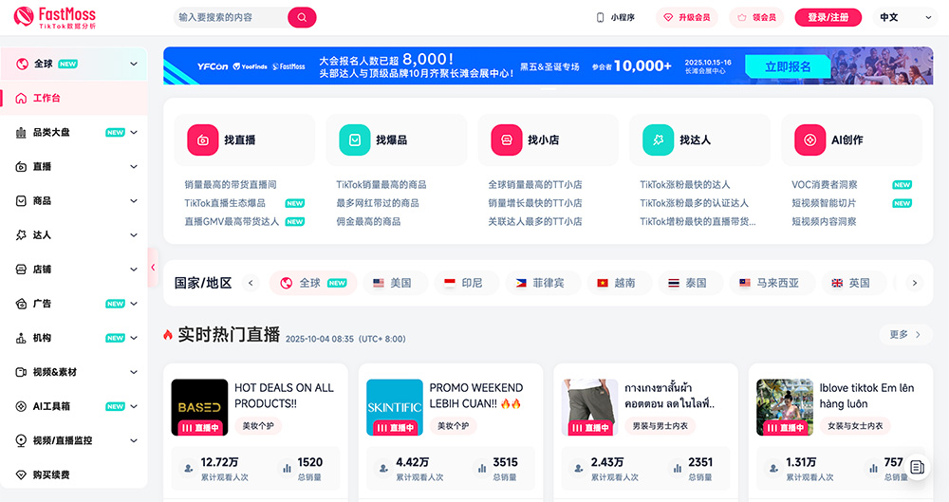This screenshot has height=502, width=949.
Task: Click the AI工具箱 sidebar icon
Action: [x=21, y=406]
